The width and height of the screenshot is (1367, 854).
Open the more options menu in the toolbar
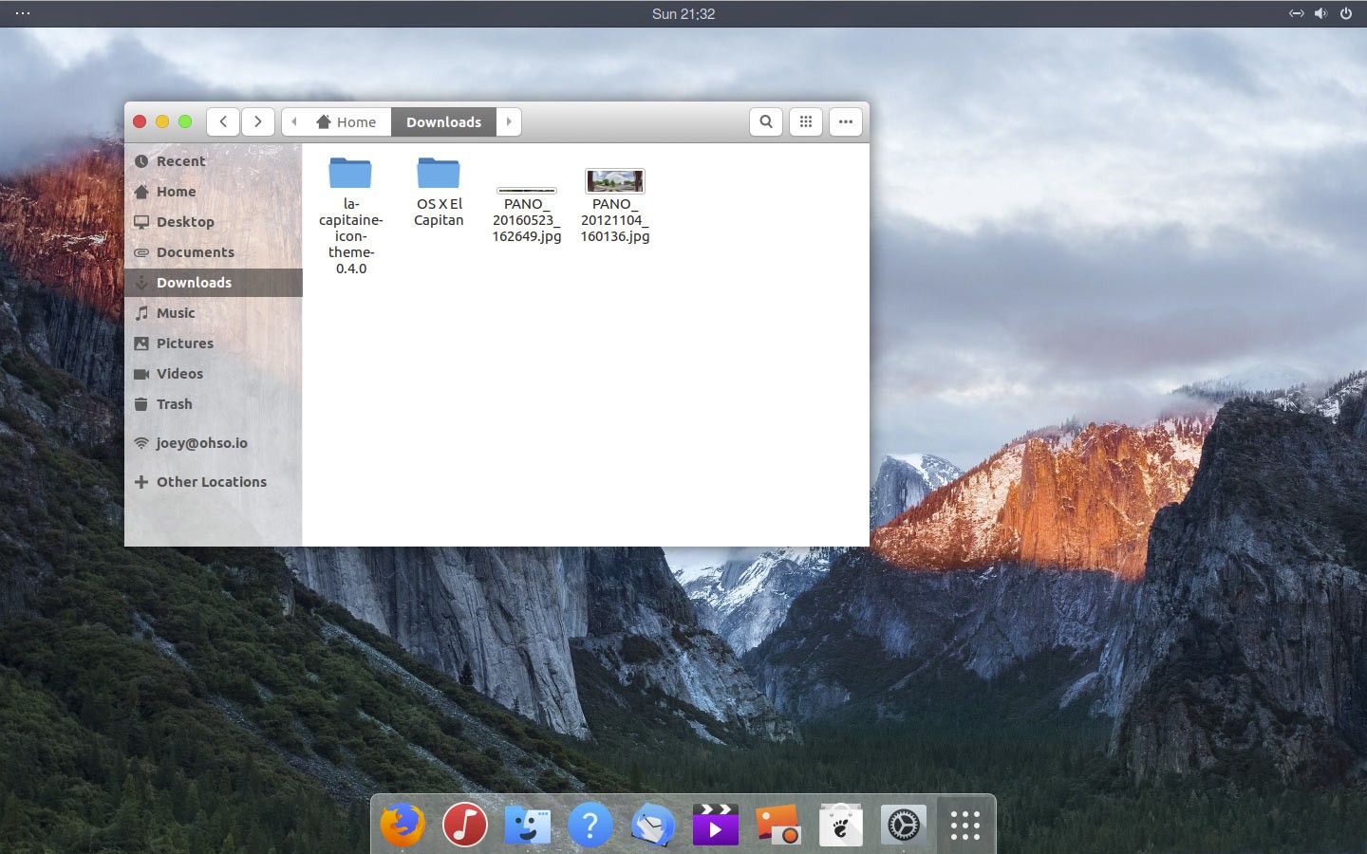pyautogui.click(x=845, y=121)
